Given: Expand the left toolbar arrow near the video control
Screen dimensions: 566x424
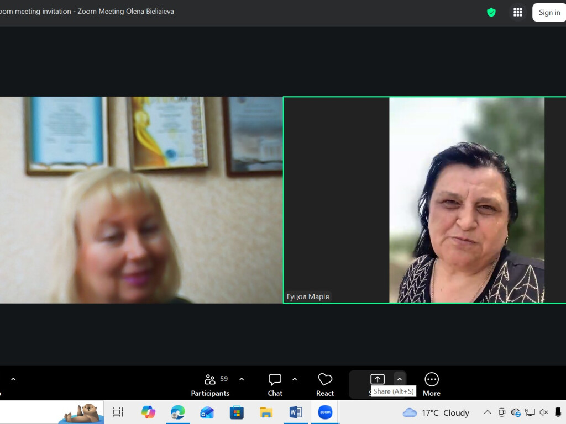Looking at the screenshot, I should pyautogui.click(x=13, y=379).
